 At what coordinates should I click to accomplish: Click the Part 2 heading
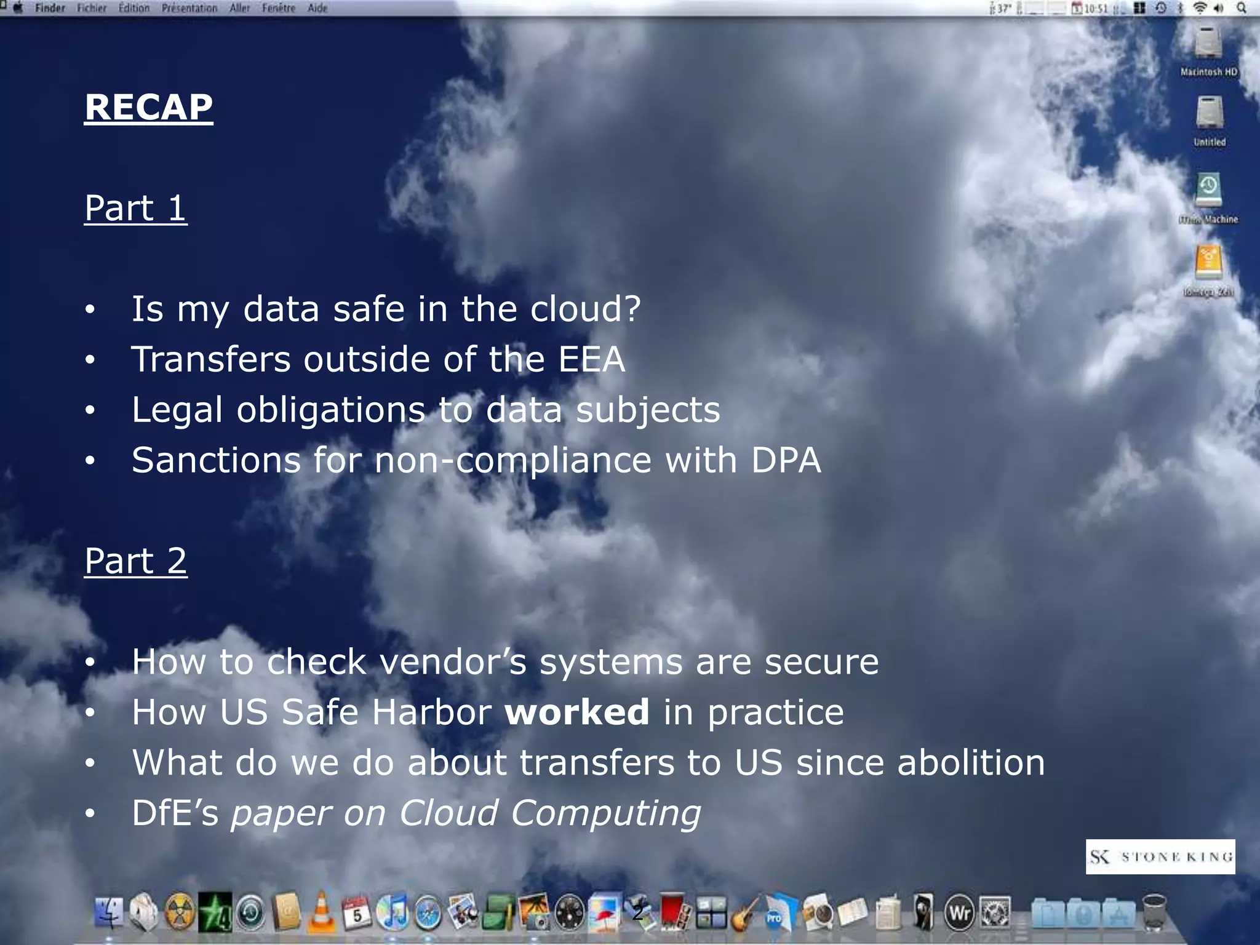point(136,561)
